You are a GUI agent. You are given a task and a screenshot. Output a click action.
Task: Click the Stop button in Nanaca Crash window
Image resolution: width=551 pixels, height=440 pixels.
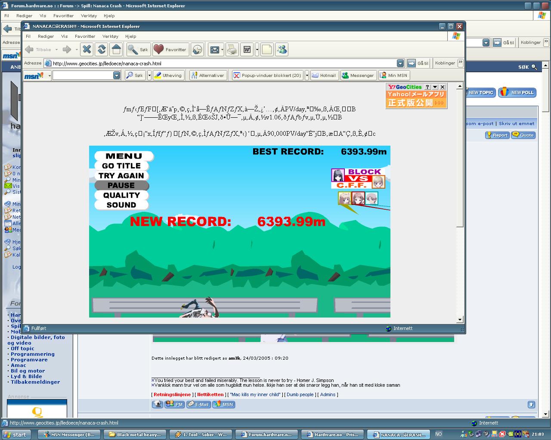click(87, 49)
